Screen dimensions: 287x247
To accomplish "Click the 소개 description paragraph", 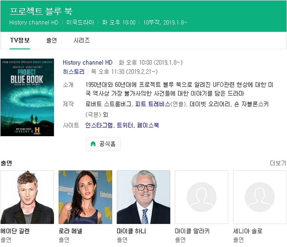I will point(180,89).
